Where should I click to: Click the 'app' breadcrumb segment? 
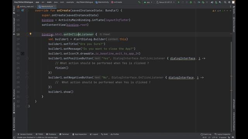tap(37, 2)
